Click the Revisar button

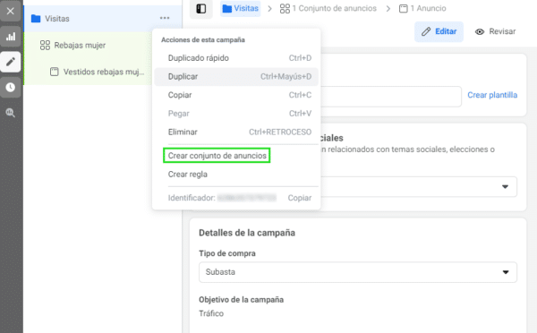pyautogui.click(x=495, y=31)
